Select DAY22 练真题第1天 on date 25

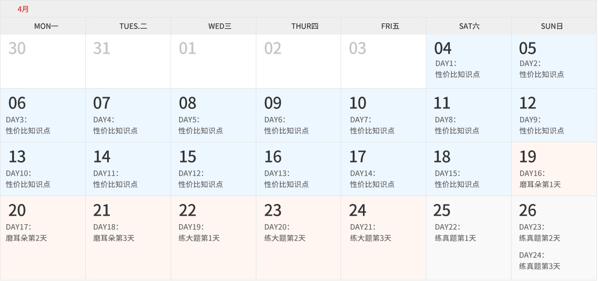(x=455, y=233)
